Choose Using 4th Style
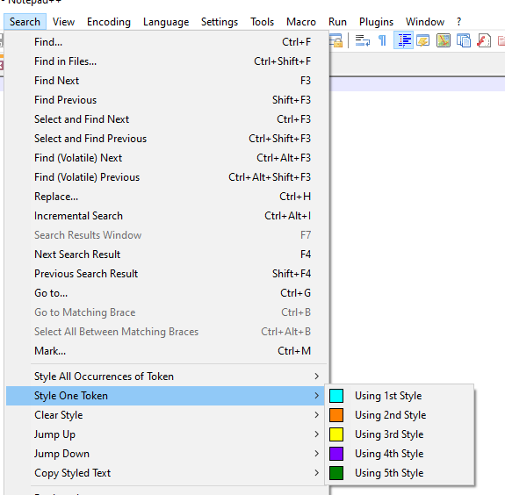 point(400,454)
